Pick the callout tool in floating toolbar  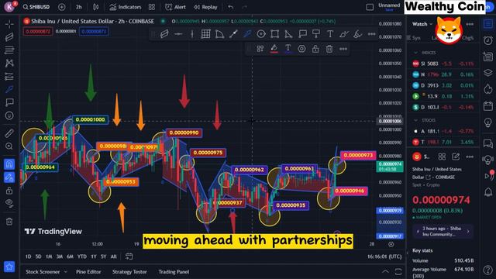[302, 34]
